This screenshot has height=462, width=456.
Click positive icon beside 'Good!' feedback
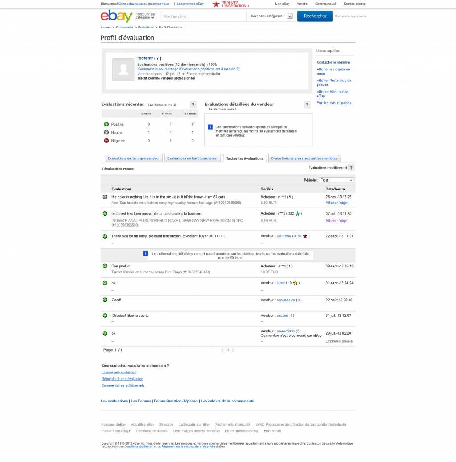click(105, 300)
